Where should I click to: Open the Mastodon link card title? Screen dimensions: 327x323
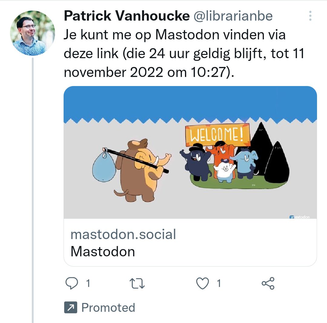[103, 251]
